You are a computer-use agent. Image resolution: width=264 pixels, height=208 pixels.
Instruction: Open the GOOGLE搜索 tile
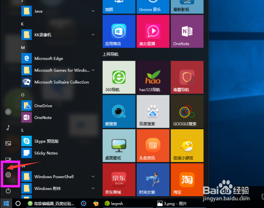pos(187,111)
